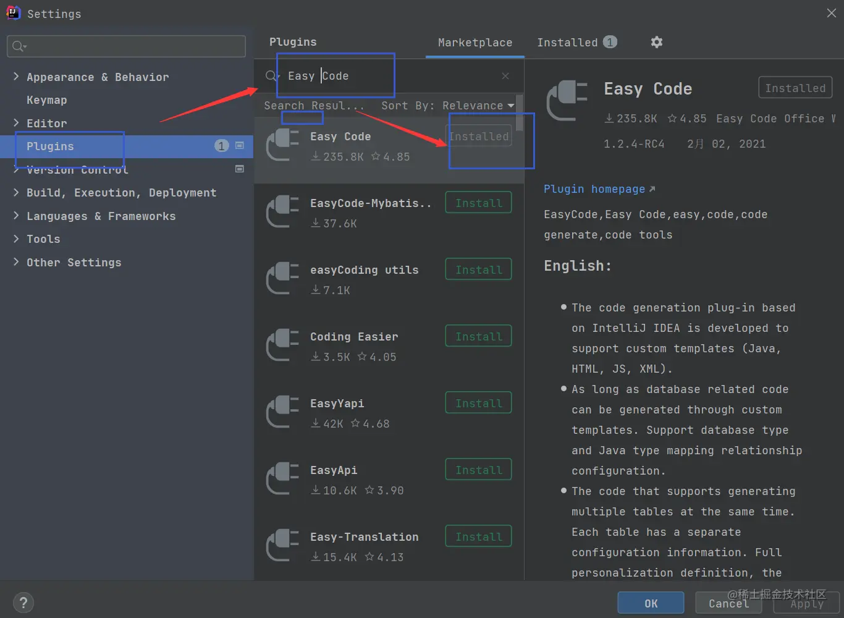Click the settings search magnifier icon
This screenshot has width=844, height=618.
coord(19,46)
